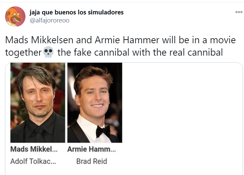The height and width of the screenshot is (175, 244).
Task: Click the 'Brad Reid' role label
Action: pos(91,161)
